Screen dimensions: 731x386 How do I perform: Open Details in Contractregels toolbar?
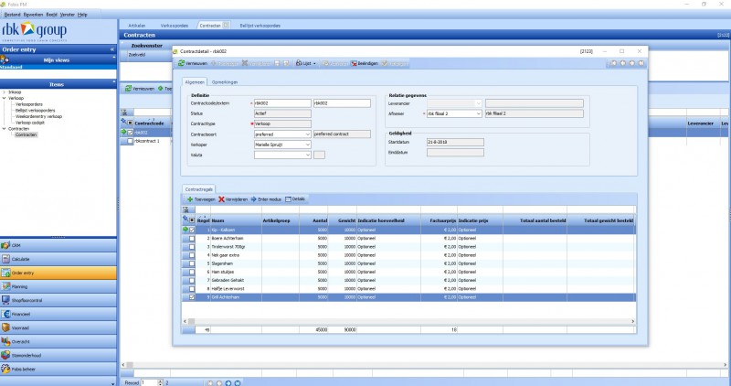coord(294,199)
